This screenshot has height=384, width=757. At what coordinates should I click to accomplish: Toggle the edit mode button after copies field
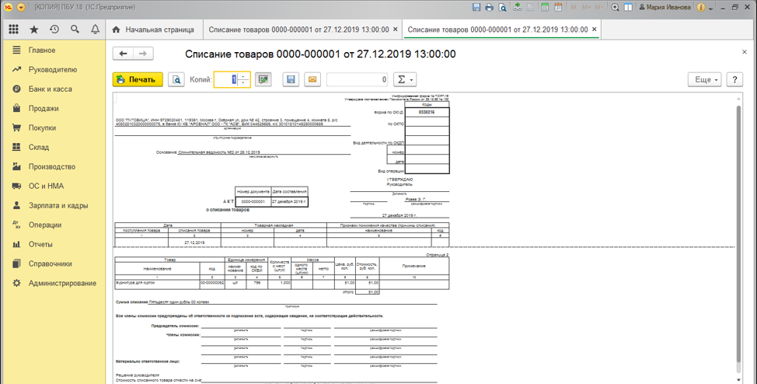point(263,79)
